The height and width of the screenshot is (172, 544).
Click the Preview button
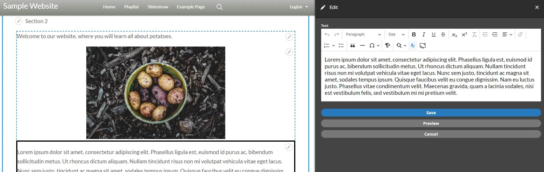pos(431,123)
